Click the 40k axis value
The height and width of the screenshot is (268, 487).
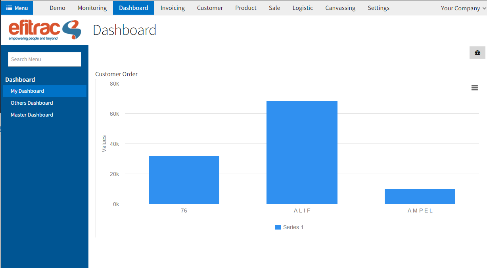tap(115, 144)
